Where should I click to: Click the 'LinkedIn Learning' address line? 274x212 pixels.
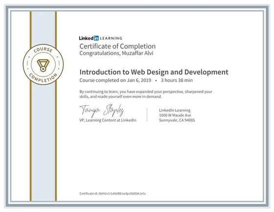point(175,110)
